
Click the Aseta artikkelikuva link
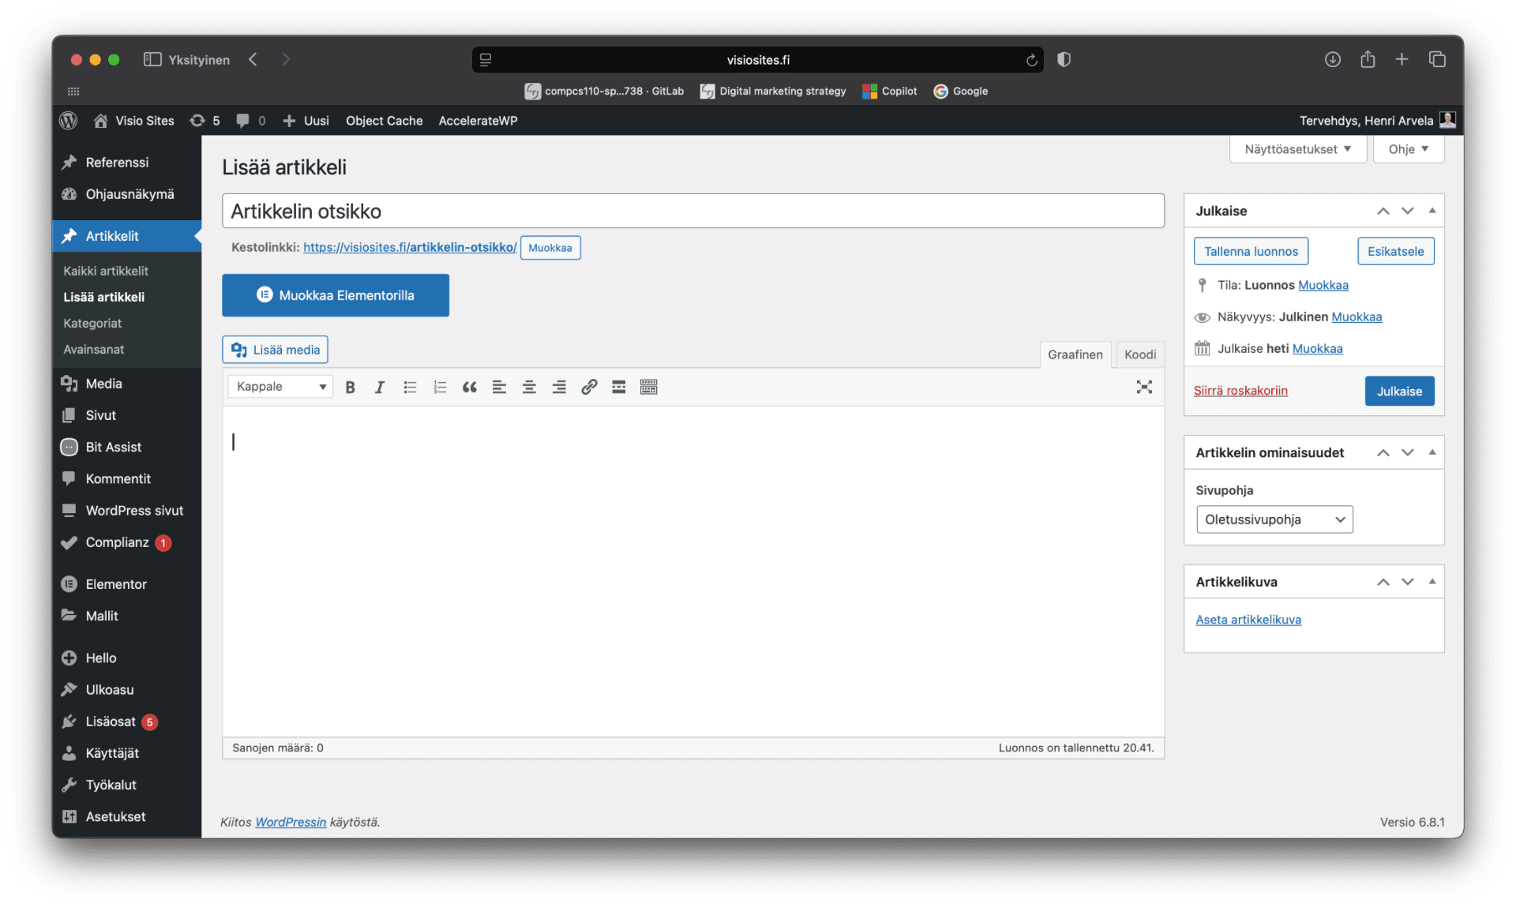(x=1248, y=620)
